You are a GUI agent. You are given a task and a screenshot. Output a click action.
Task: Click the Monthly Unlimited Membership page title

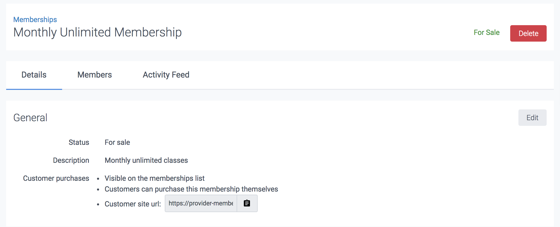98,32
